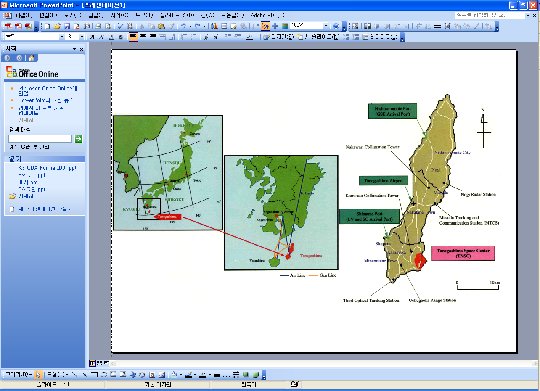
Task: Select the Rectangle shape tool
Action: 94,375
